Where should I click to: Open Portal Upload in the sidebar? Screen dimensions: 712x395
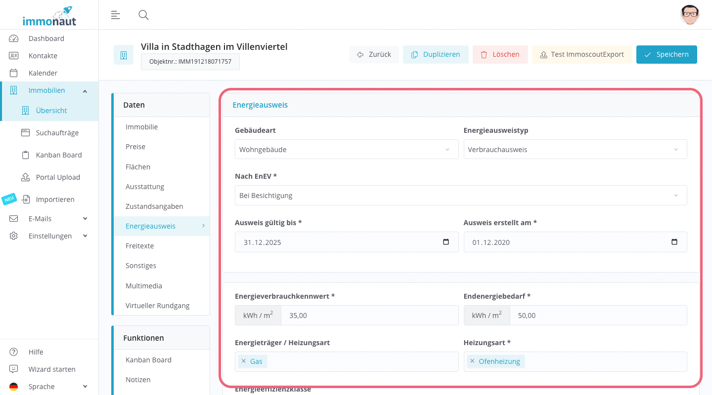pyautogui.click(x=58, y=177)
